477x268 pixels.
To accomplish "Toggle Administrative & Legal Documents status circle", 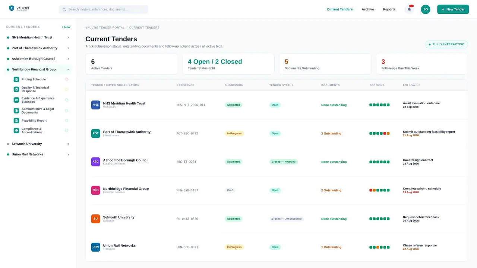I will [67, 111].
